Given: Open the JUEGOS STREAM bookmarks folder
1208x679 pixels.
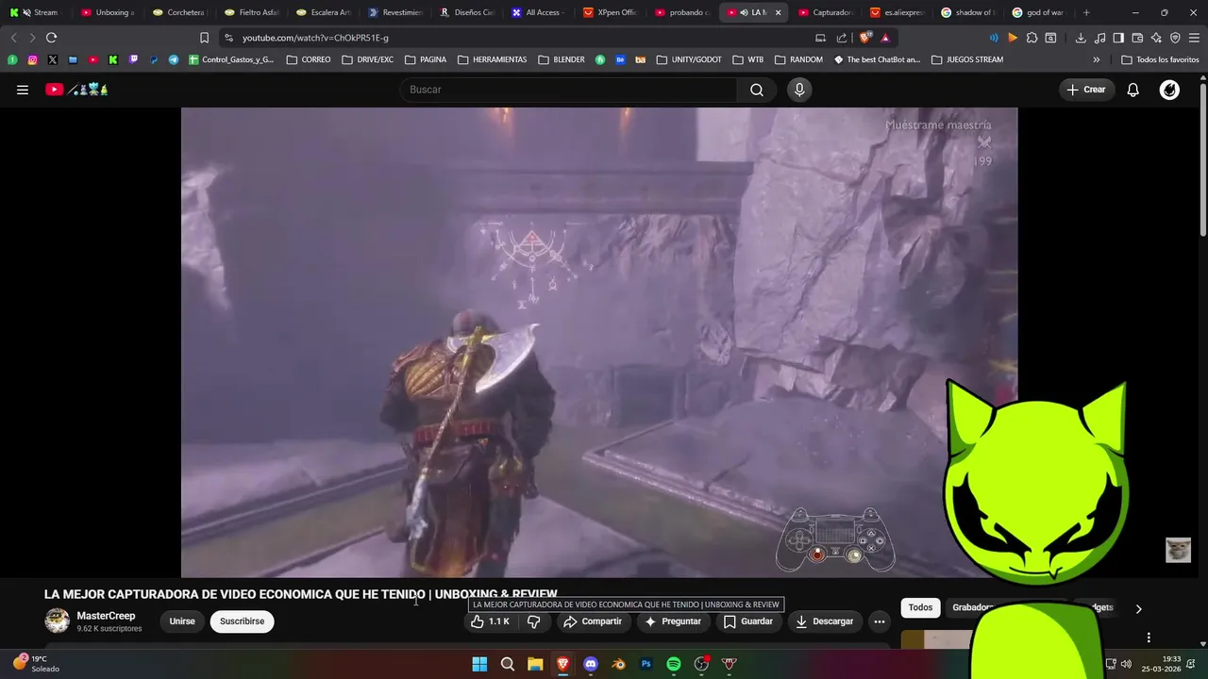Looking at the screenshot, I should [967, 59].
